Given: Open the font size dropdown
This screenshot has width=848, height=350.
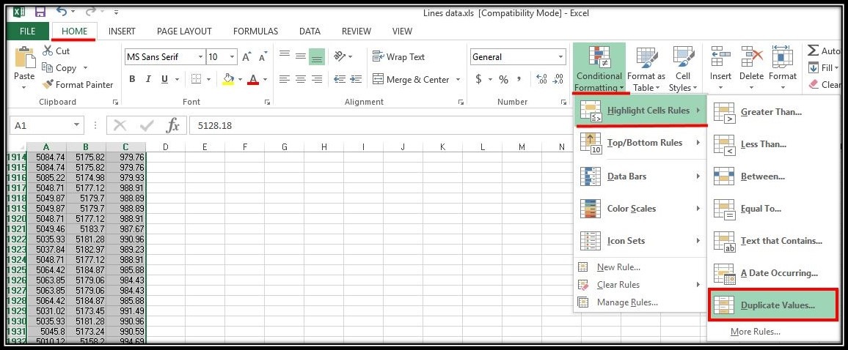Looking at the screenshot, I should tap(233, 56).
